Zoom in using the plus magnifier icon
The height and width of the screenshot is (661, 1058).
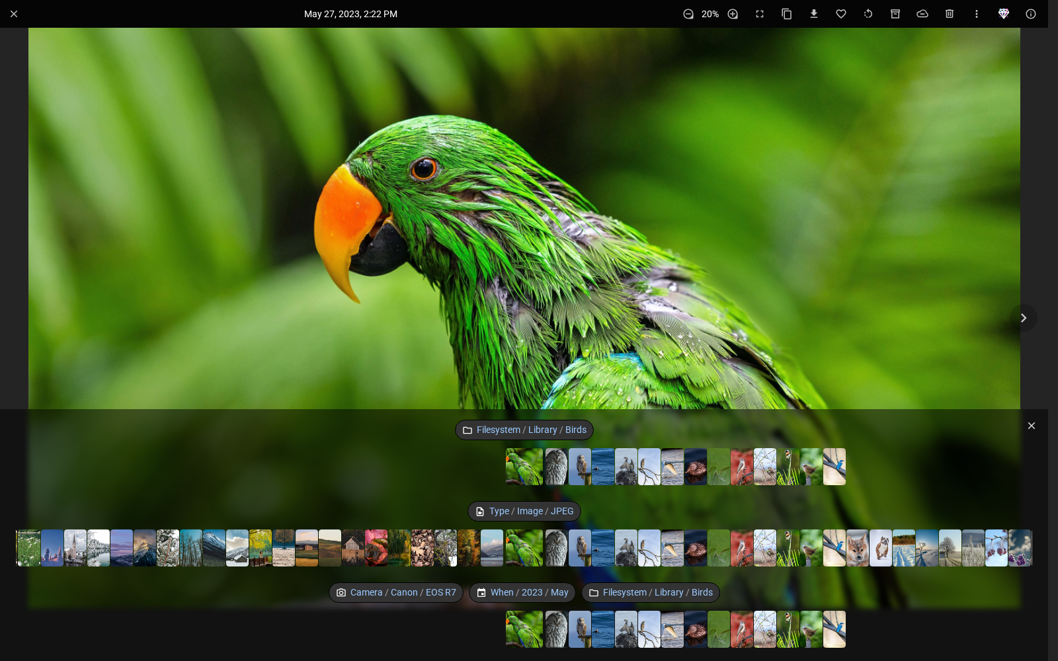(733, 14)
